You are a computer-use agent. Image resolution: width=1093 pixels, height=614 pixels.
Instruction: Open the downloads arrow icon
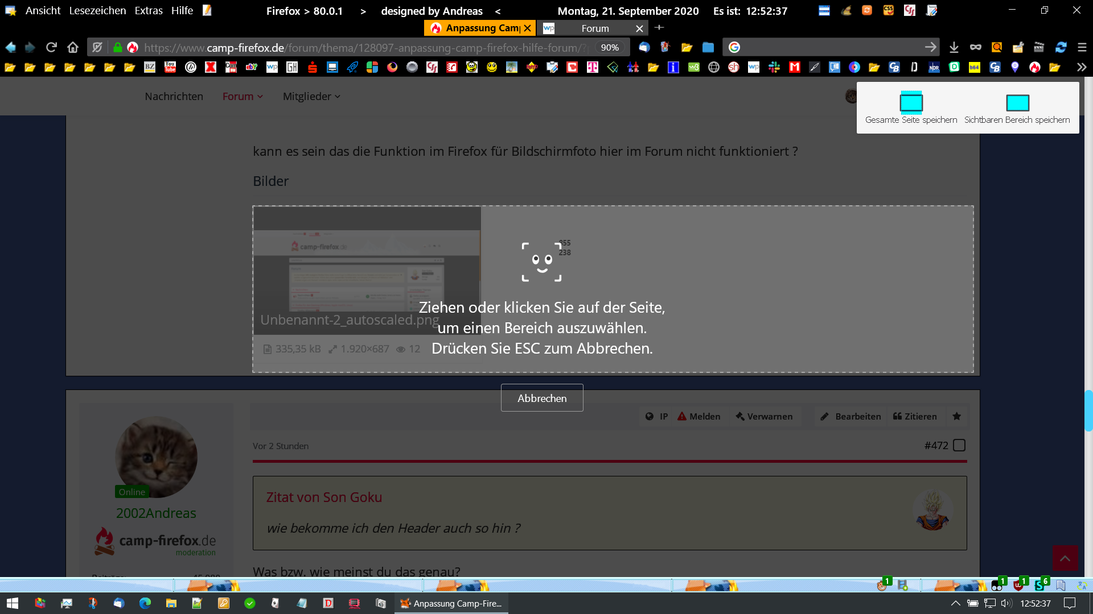[x=954, y=47]
